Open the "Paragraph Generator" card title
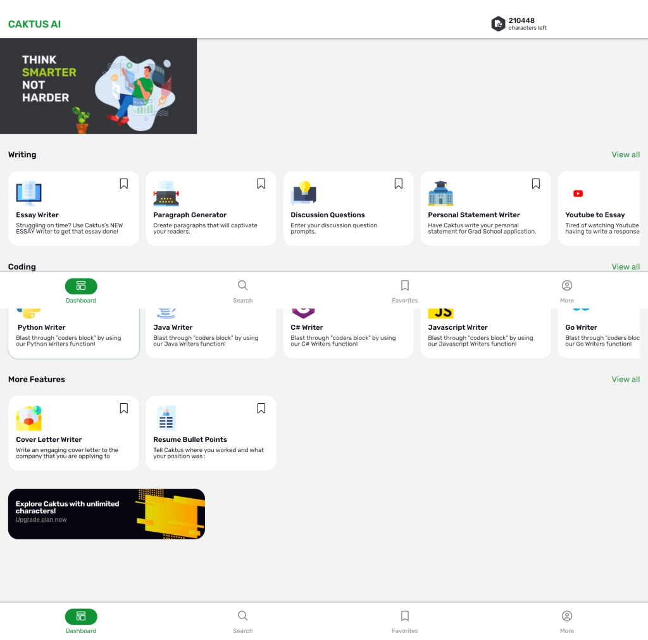The image size is (648, 640). pos(190,215)
